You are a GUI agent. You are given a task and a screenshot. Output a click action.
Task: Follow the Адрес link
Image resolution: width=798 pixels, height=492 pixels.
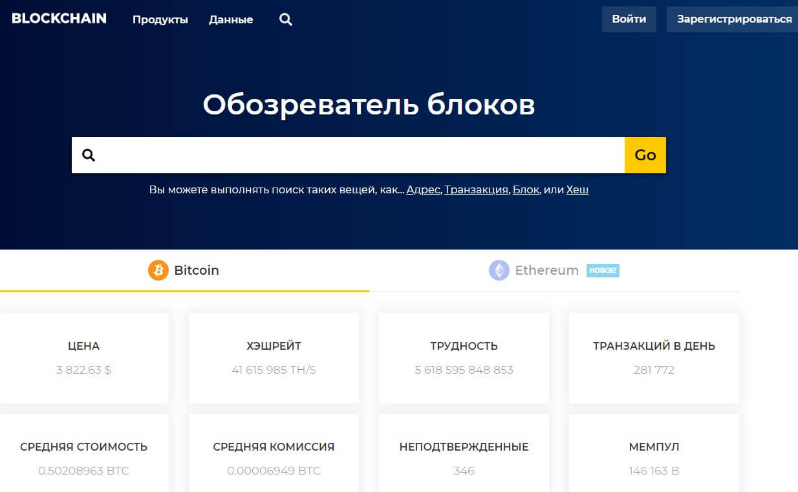pos(424,190)
